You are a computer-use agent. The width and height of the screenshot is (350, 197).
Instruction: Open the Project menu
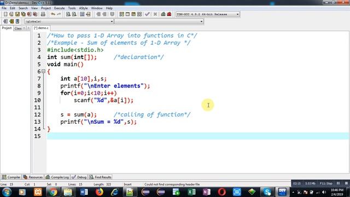pyautogui.click(x=46, y=8)
